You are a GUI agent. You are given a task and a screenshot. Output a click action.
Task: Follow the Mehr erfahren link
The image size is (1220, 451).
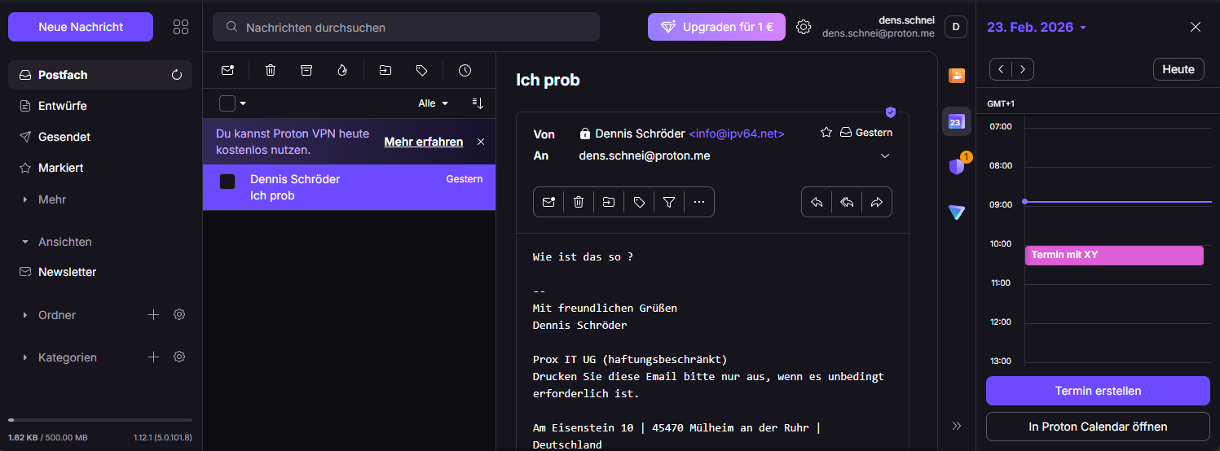click(423, 142)
